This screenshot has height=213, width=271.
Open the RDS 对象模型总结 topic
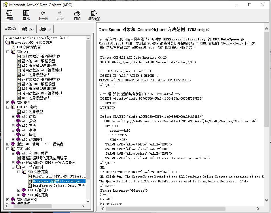coord(36,98)
